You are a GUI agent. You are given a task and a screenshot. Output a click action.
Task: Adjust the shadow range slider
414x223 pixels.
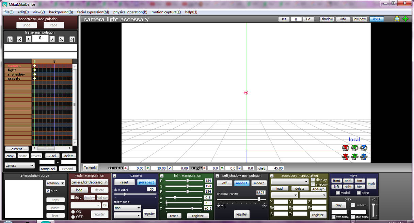click(x=241, y=199)
